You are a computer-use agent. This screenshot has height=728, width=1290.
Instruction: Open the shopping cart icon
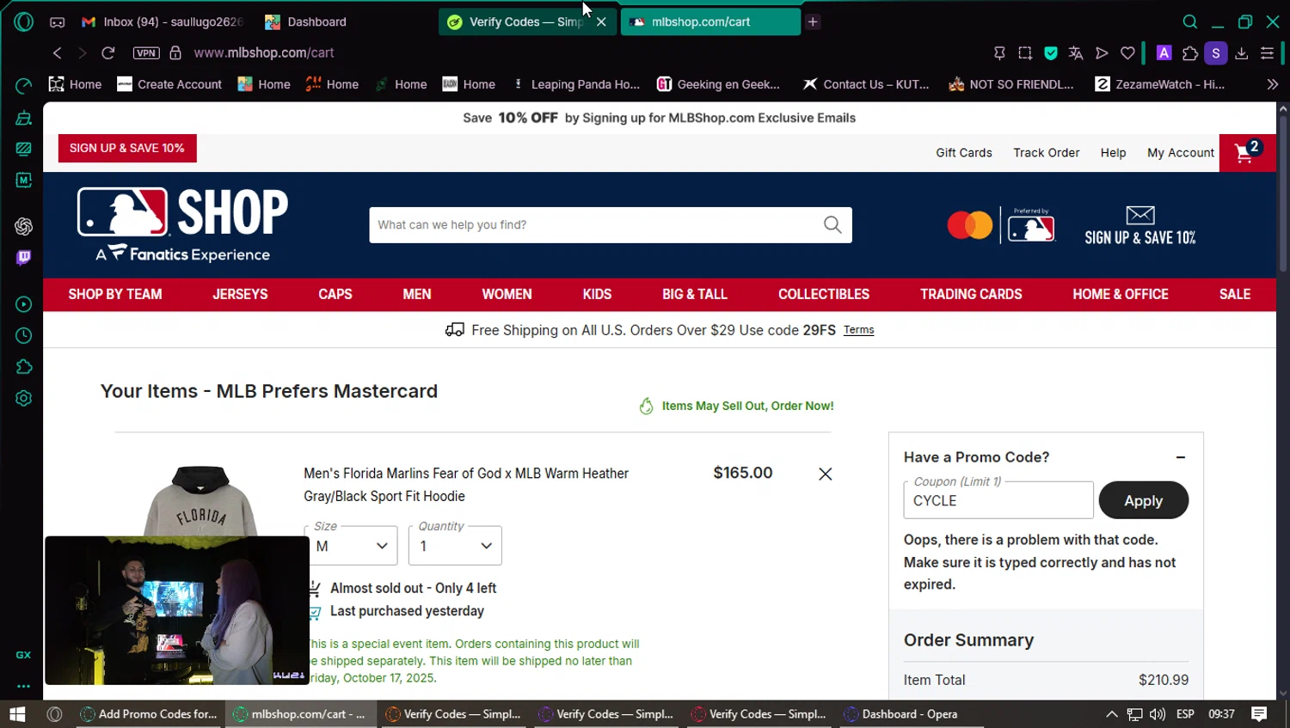1247,153
